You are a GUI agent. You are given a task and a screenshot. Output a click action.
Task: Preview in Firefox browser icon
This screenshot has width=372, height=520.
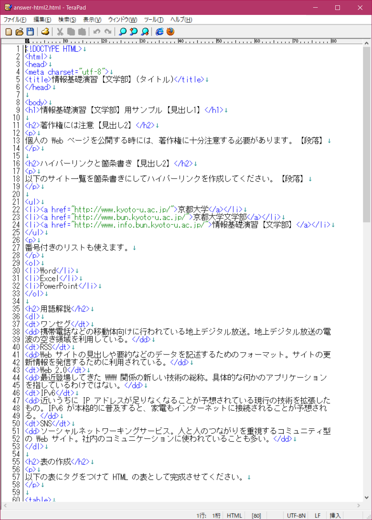(x=171, y=32)
